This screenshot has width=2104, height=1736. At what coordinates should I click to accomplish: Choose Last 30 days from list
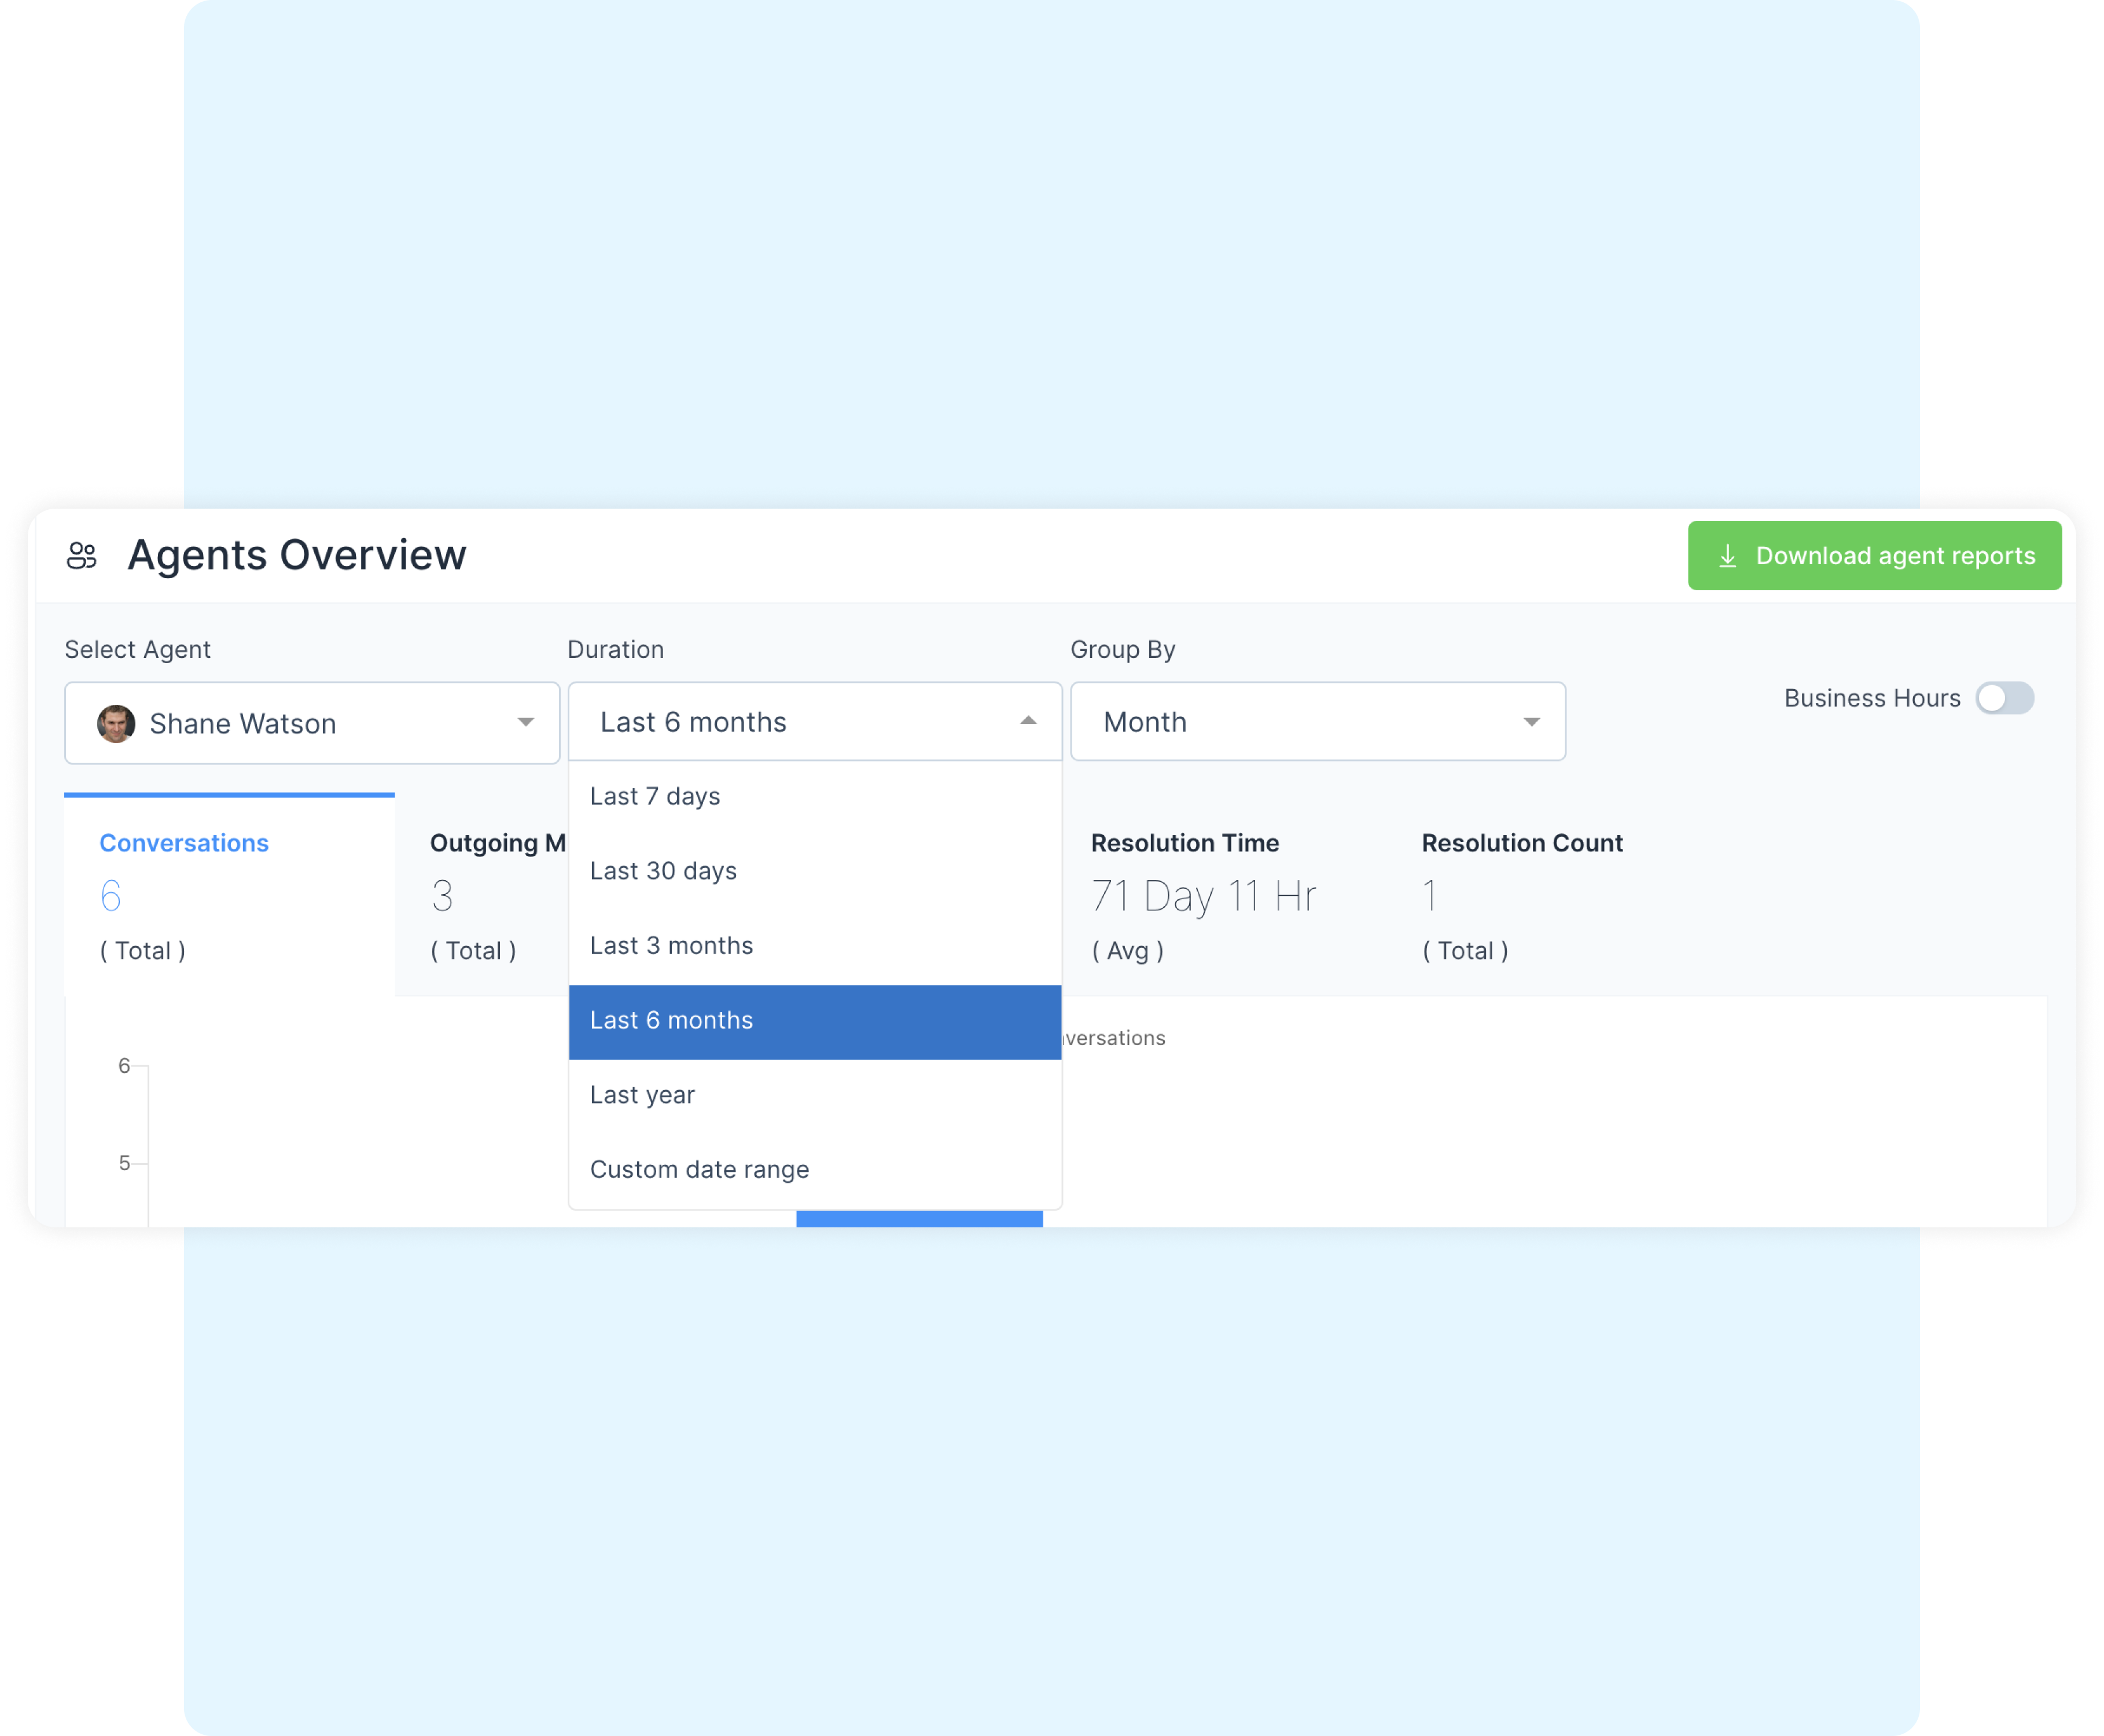(x=663, y=871)
